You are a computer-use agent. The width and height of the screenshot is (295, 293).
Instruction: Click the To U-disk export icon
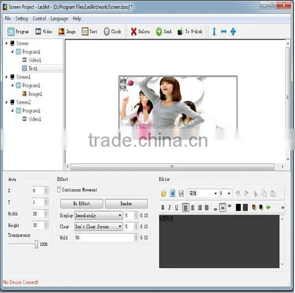tap(180, 32)
